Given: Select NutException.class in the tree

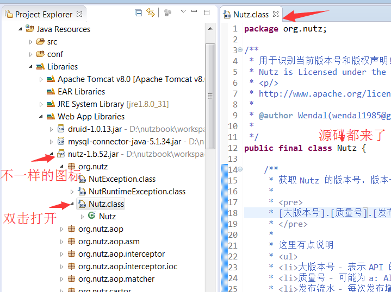Looking at the screenshot, I should pyautogui.click(x=122, y=179).
